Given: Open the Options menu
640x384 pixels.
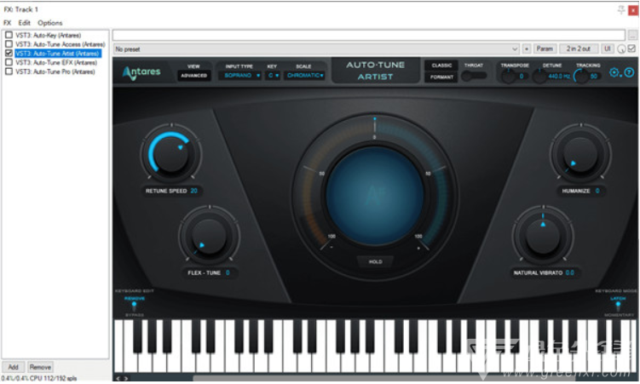Looking at the screenshot, I should coord(49,23).
